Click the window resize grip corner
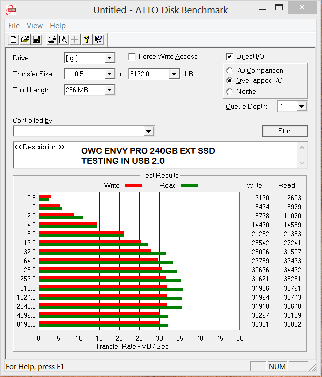 point(312,367)
